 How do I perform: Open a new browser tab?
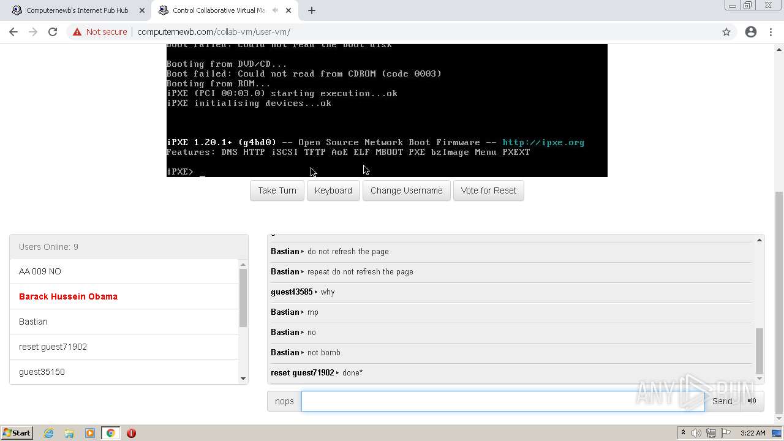tap(312, 10)
